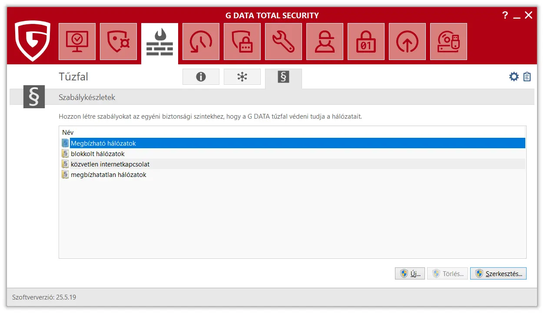Click the 'Szerkesztés...' button
The height and width of the screenshot is (313, 544).
click(498, 273)
